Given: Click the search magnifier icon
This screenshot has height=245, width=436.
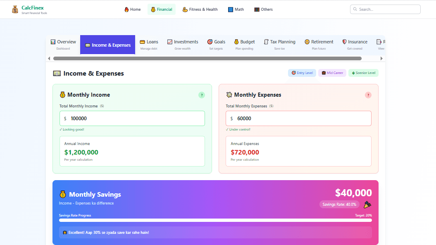Looking at the screenshot, I should 355,9.
